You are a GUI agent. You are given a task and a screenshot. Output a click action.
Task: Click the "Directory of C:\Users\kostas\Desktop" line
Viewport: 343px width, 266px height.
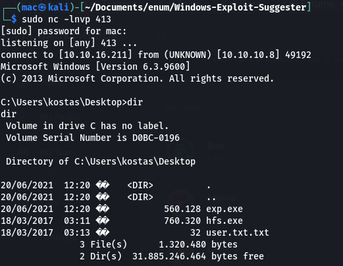tap(101, 161)
